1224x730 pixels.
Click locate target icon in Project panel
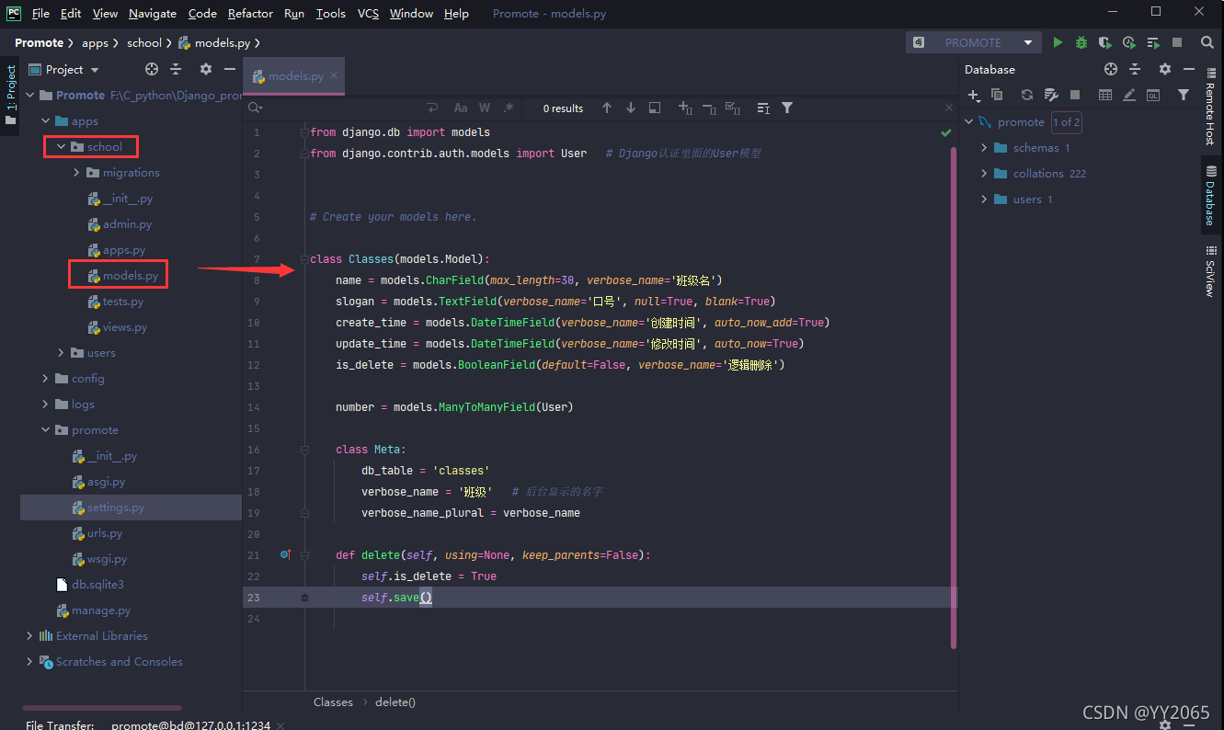[x=152, y=69]
